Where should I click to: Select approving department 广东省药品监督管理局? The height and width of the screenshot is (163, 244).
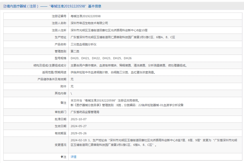click(85, 112)
